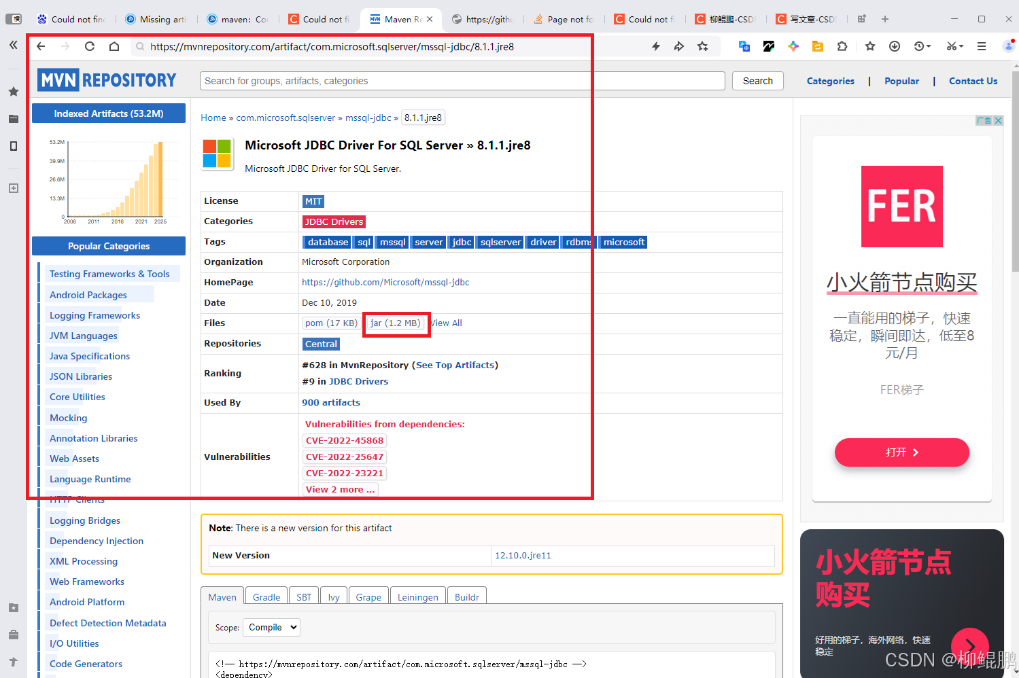Click the Search button
This screenshot has width=1019, height=678.
[x=758, y=81]
